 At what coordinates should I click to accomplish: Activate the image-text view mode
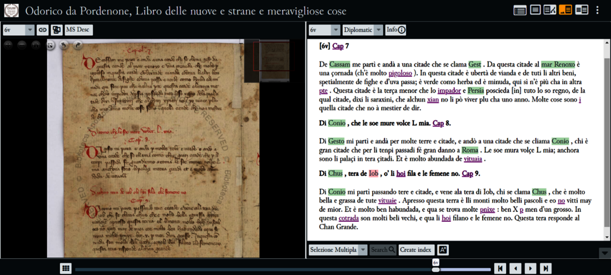pyautogui.click(x=565, y=10)
